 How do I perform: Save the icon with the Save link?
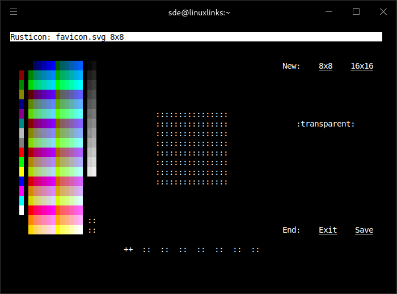364,230
